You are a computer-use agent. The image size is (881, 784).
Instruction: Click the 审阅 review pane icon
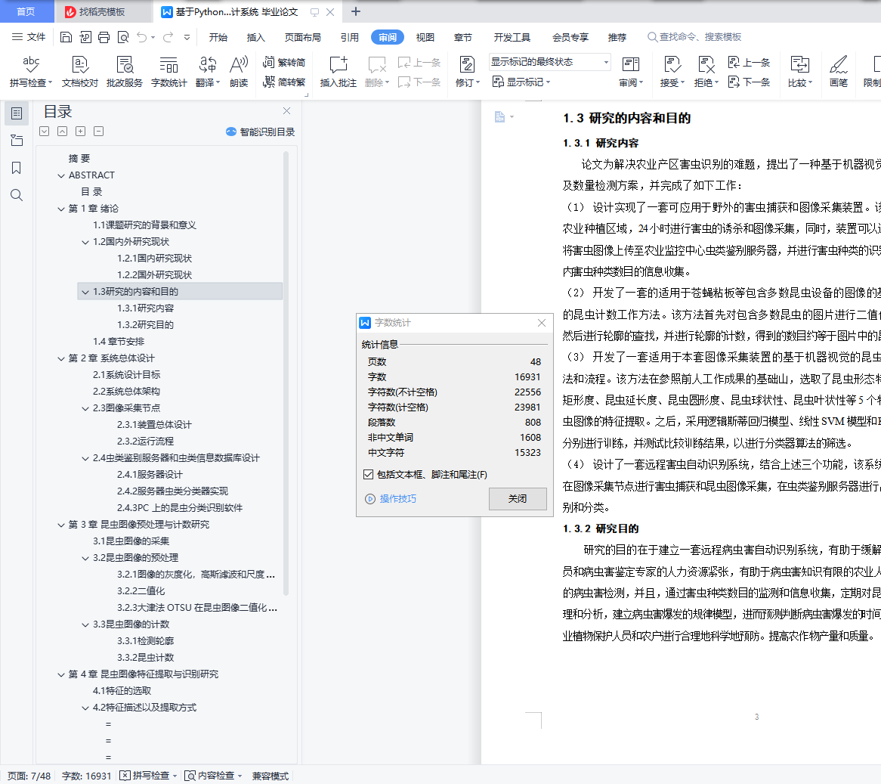pos(630,72)
